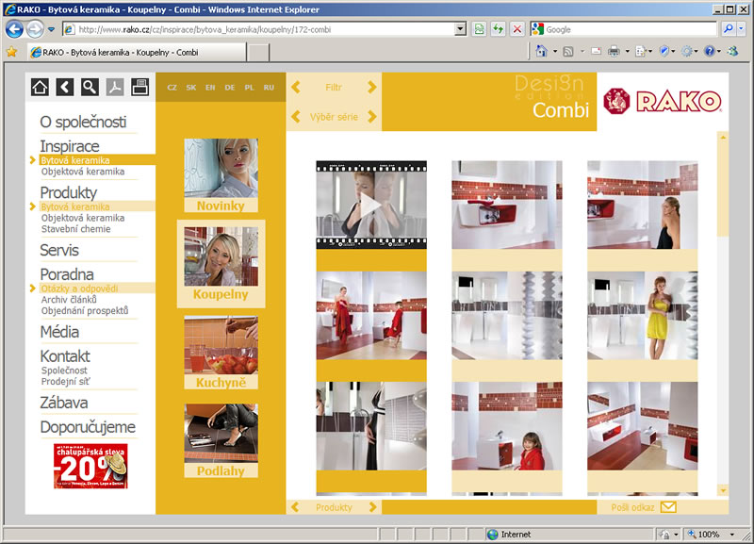Open the Servis menu item
754x544 pixels.
(59, 251)
